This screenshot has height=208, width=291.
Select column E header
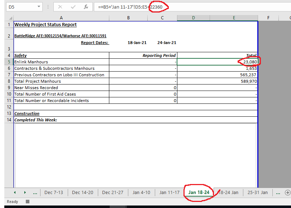(x=234, y=18)
